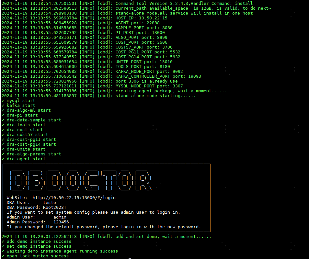The width and height of the screenshot is (309, 259).
Task: Select the Admin User value 'admin'
Action: pos(60,217)
